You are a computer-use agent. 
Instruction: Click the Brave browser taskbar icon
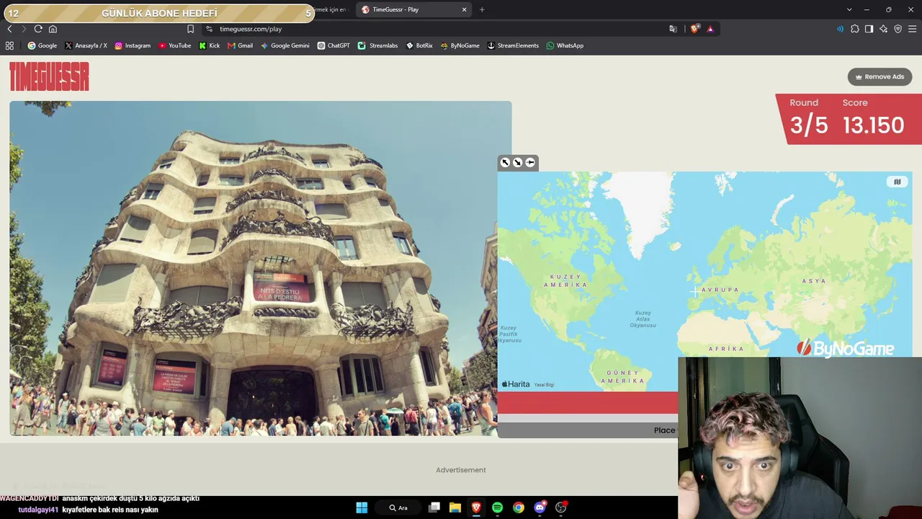(476, 507)
